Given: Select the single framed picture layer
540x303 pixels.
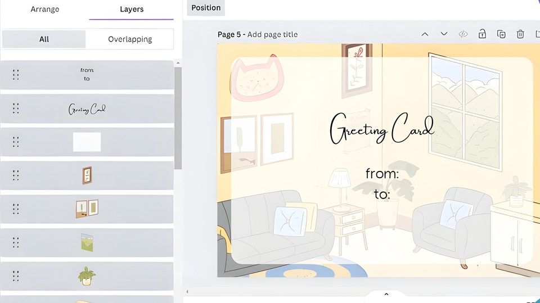Looking at the screenshot, I should point(87,175).
